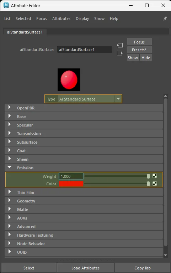The width and height of the screenshot is (171, 273).
Task: Click checker map button for Emission Weight
Action: coord(155,176)
